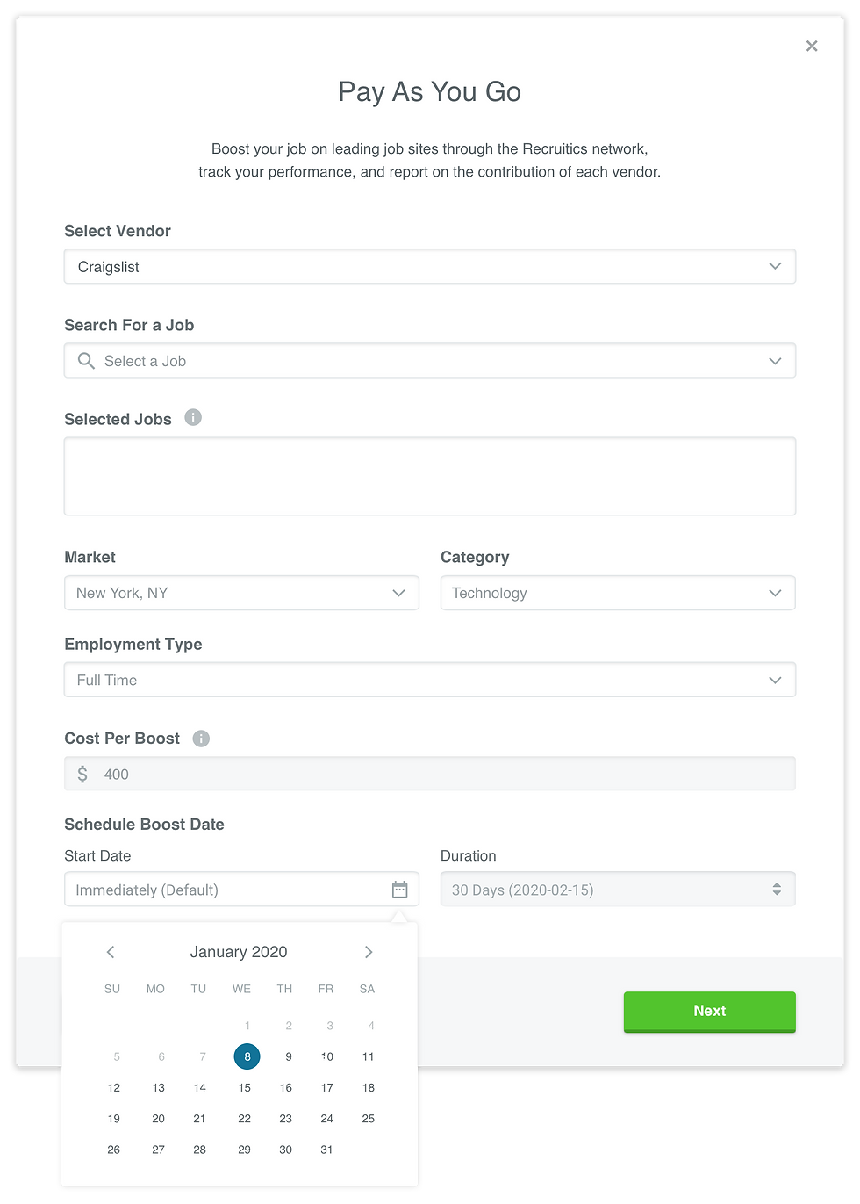Click the Selected Jobs text area
860x1204 pixels.
click(430, 476)
